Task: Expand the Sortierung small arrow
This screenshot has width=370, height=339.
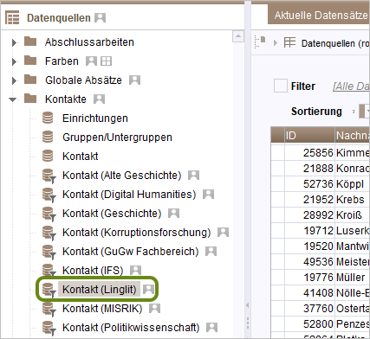Action: click(x=354, y=112)
